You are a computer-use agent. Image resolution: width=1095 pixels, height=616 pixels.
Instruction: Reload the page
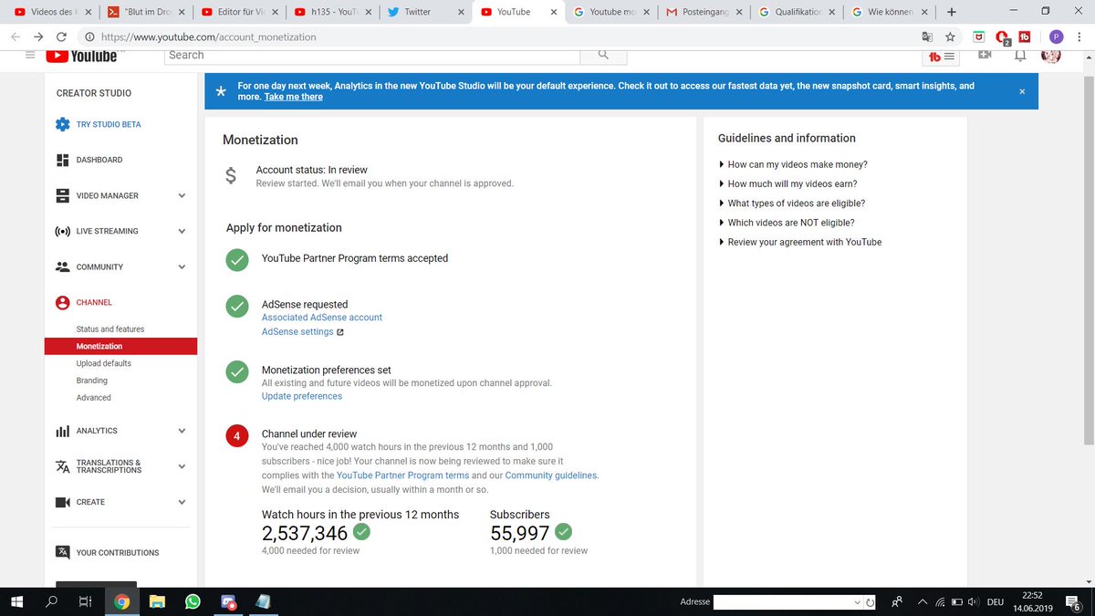pyautogui.click(x=61, y=37)
